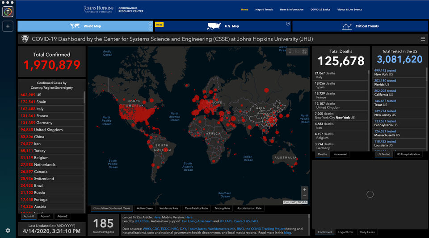Switch to the Daily Cases chart tab
The width and height of the screenshot is (429, 238).
(367, 232)
